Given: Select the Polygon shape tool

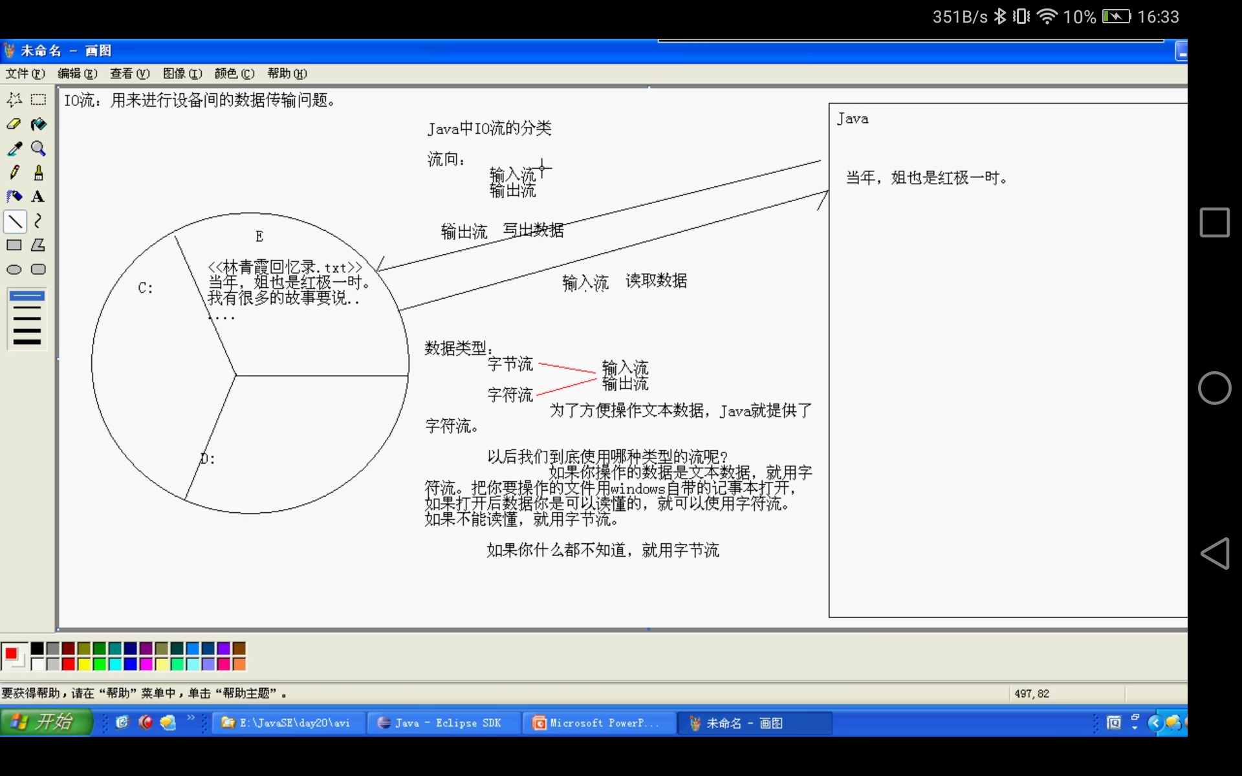Looking at the screenshot, I should [x=38, y=245].
